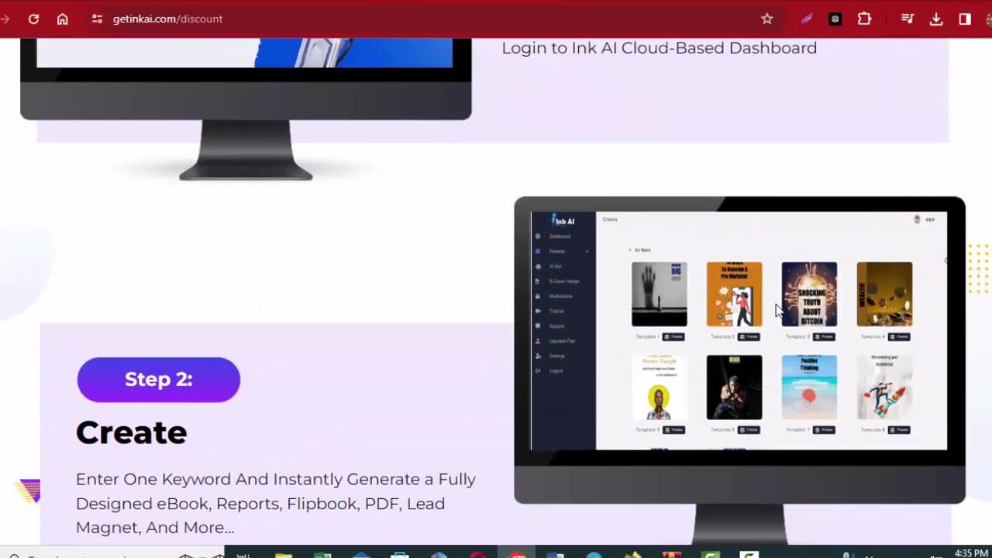The height and width of the screenshot is (558, 992).
Task: Open AI Bot in the Ink AI sidebar
Action: [556, 266]
